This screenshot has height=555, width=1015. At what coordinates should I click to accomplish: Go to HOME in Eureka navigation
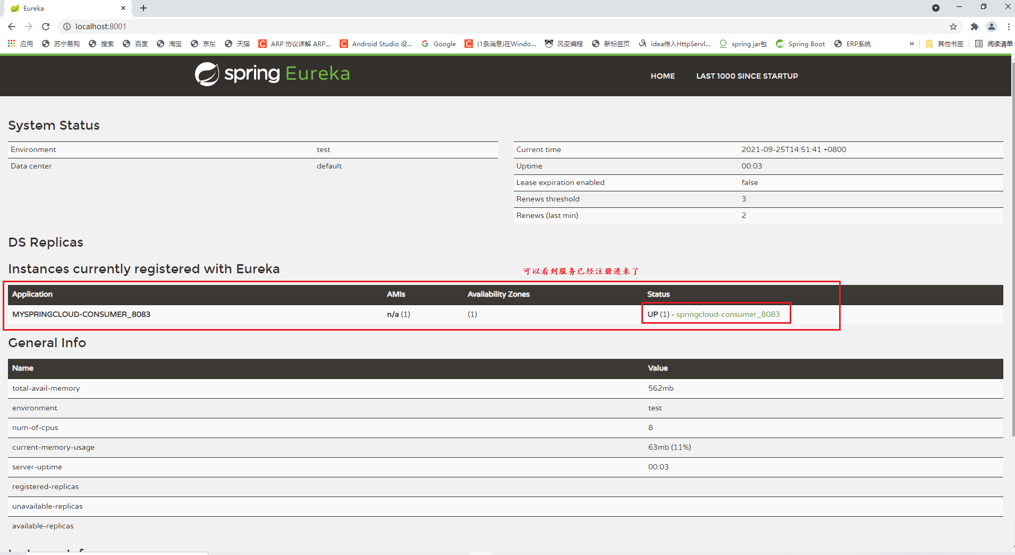pyautogui.click(x=663, y=76)
